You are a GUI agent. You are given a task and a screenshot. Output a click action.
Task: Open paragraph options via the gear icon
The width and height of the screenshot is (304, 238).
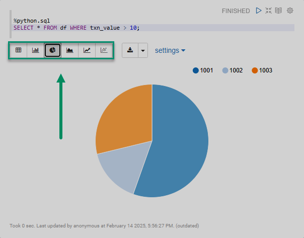click(290, 11)
